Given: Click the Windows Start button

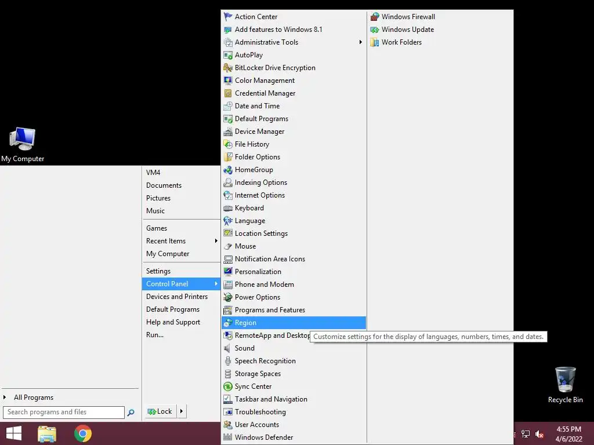Looking at the screenshot, I should click(x=14, y=433).
